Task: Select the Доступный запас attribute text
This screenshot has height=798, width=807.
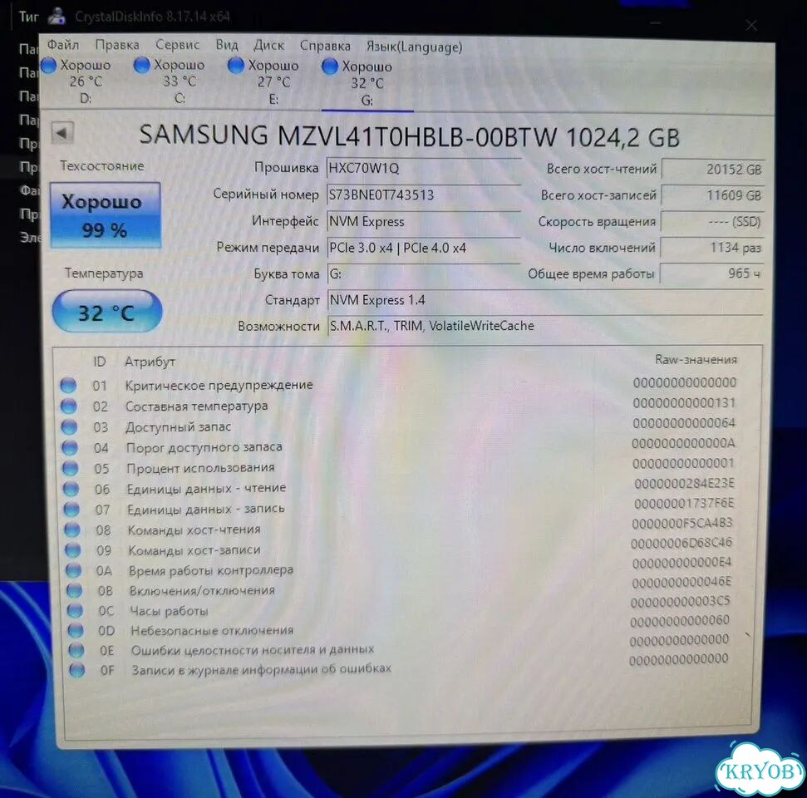Action: [179, 426]
